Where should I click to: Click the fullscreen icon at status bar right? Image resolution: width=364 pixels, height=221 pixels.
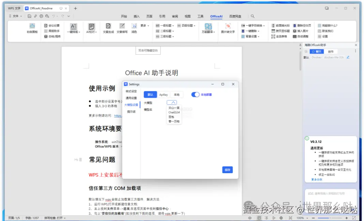pos(354,218)
